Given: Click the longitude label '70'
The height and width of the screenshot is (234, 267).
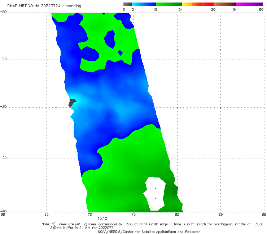Looking at the screenshot, I should coord(90,215).
